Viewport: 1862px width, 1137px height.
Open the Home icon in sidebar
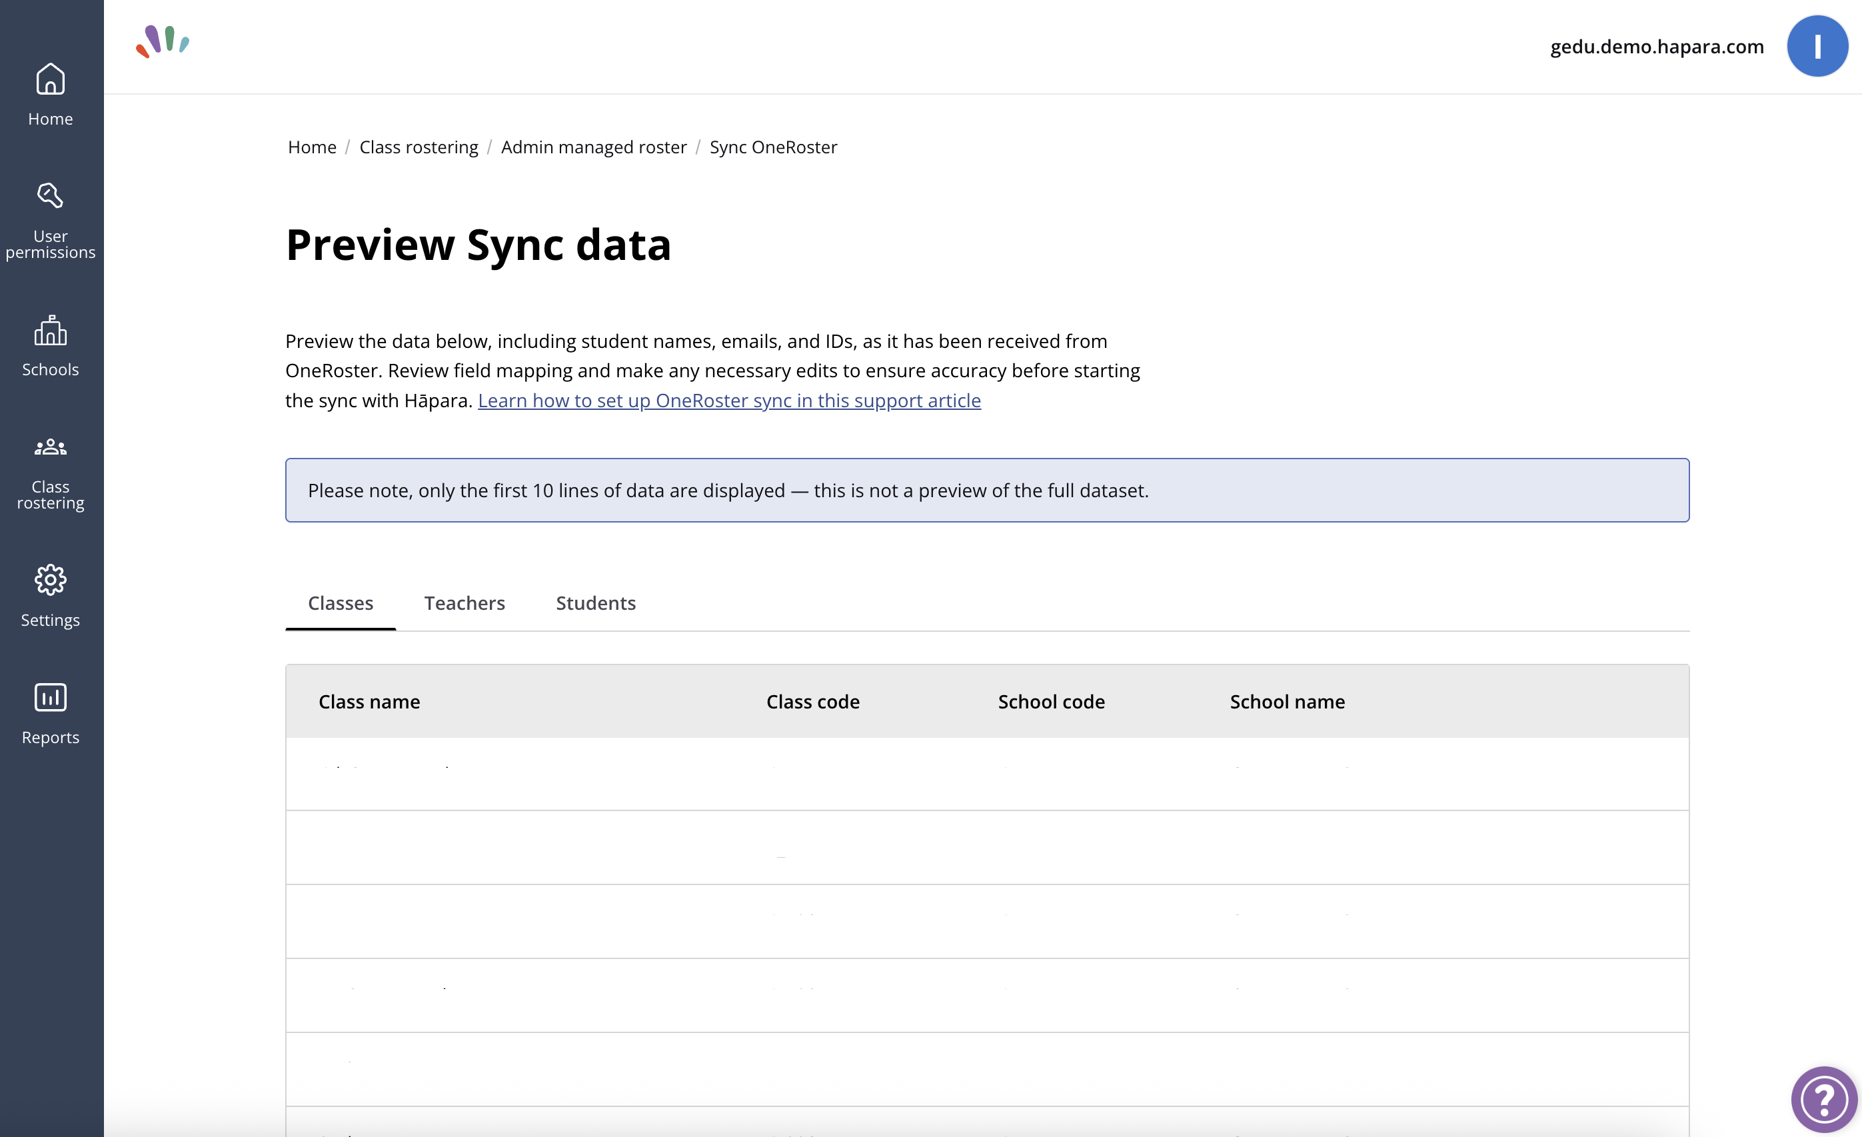[50, 79]
